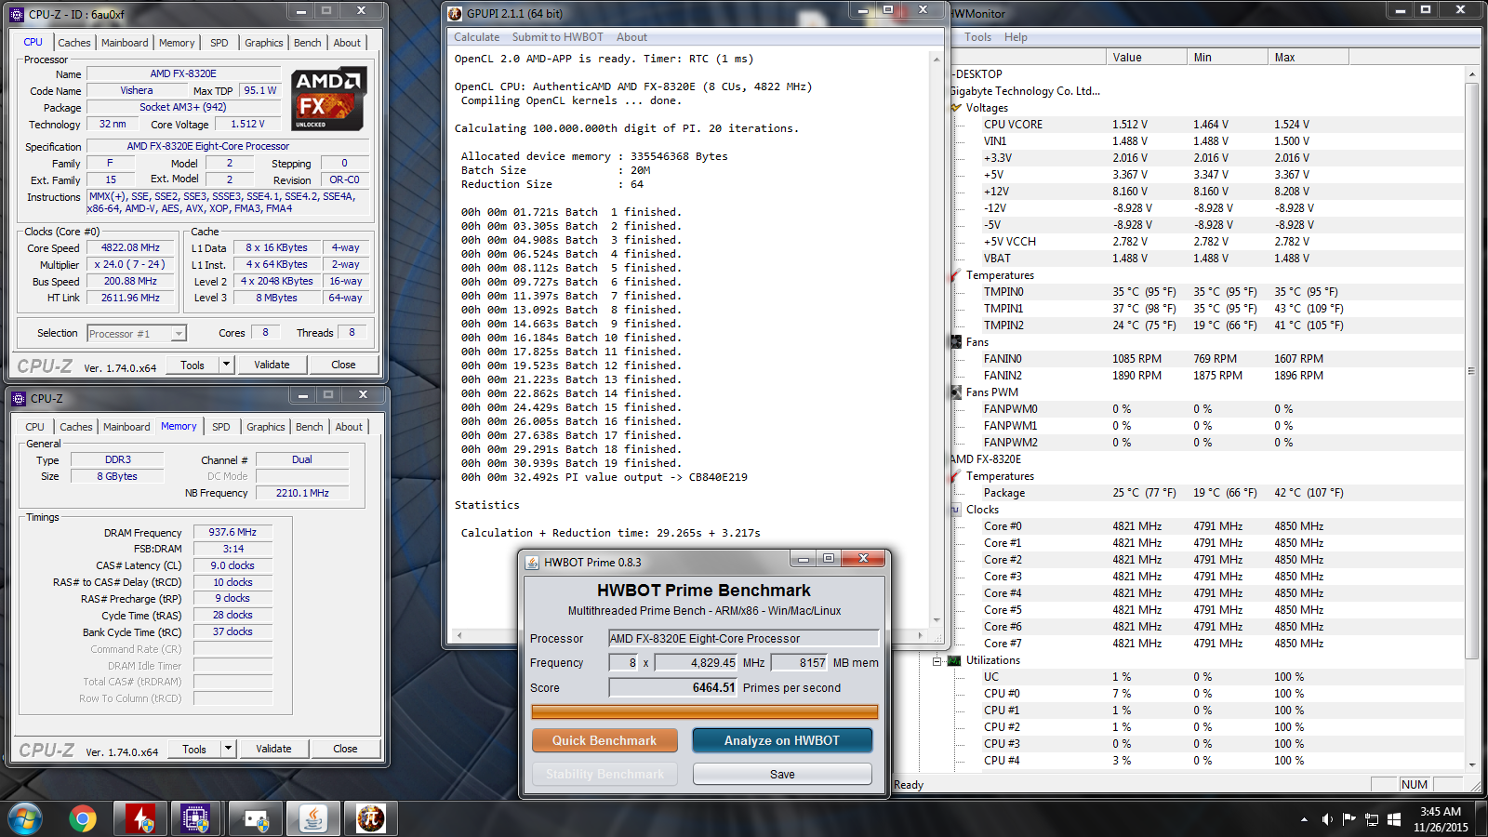Open the Windows Start menu orb
1488x837 pixels.
tap(25, 818)
